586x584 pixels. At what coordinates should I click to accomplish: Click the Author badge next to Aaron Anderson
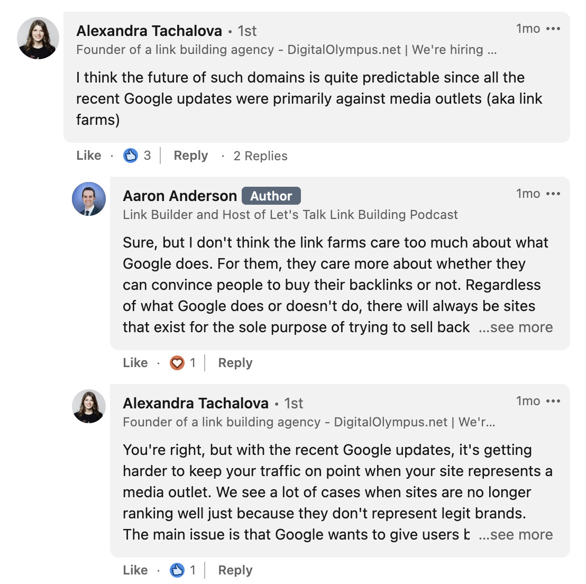[x=271, y=196]
